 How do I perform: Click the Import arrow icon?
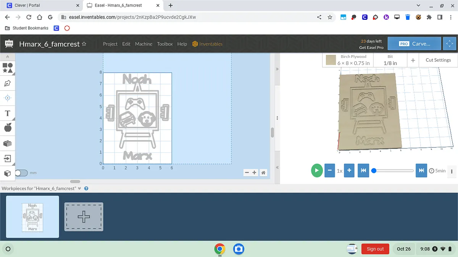(8, 158)
